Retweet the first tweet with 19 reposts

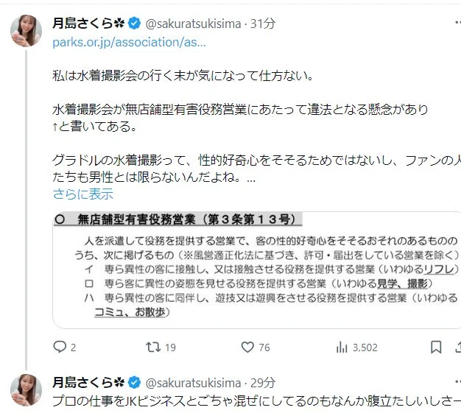(153, 347)
